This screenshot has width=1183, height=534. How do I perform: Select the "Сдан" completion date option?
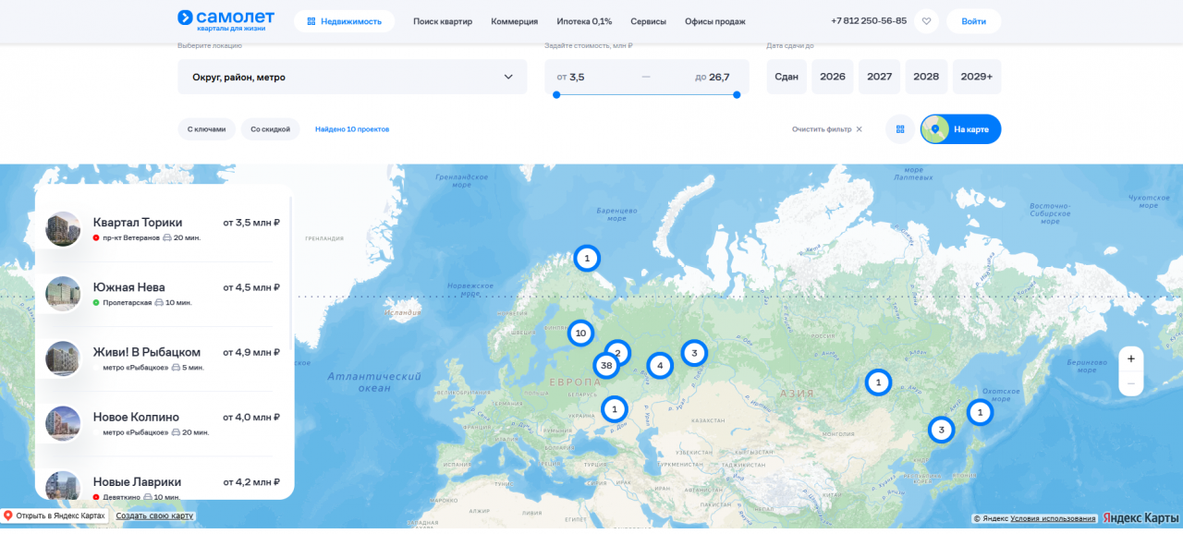click(x=787, y=77)
